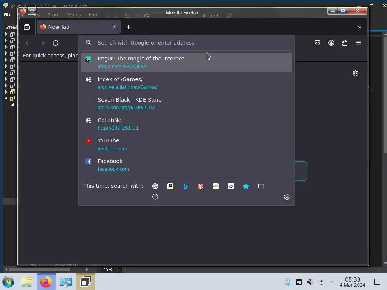This screenshot has width=387, height=290.
Task: Search this time with DuckDuckGo
Action: pyautogui.click(x=200, y=186)
